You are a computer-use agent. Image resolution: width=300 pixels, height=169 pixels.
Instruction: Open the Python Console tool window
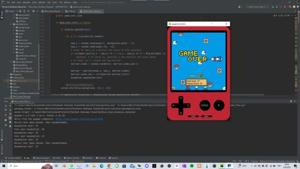tap(72, 158)
